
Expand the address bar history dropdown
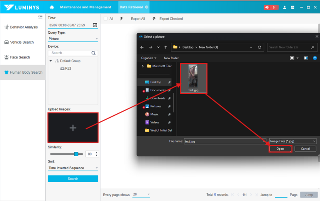coord(251,47)
